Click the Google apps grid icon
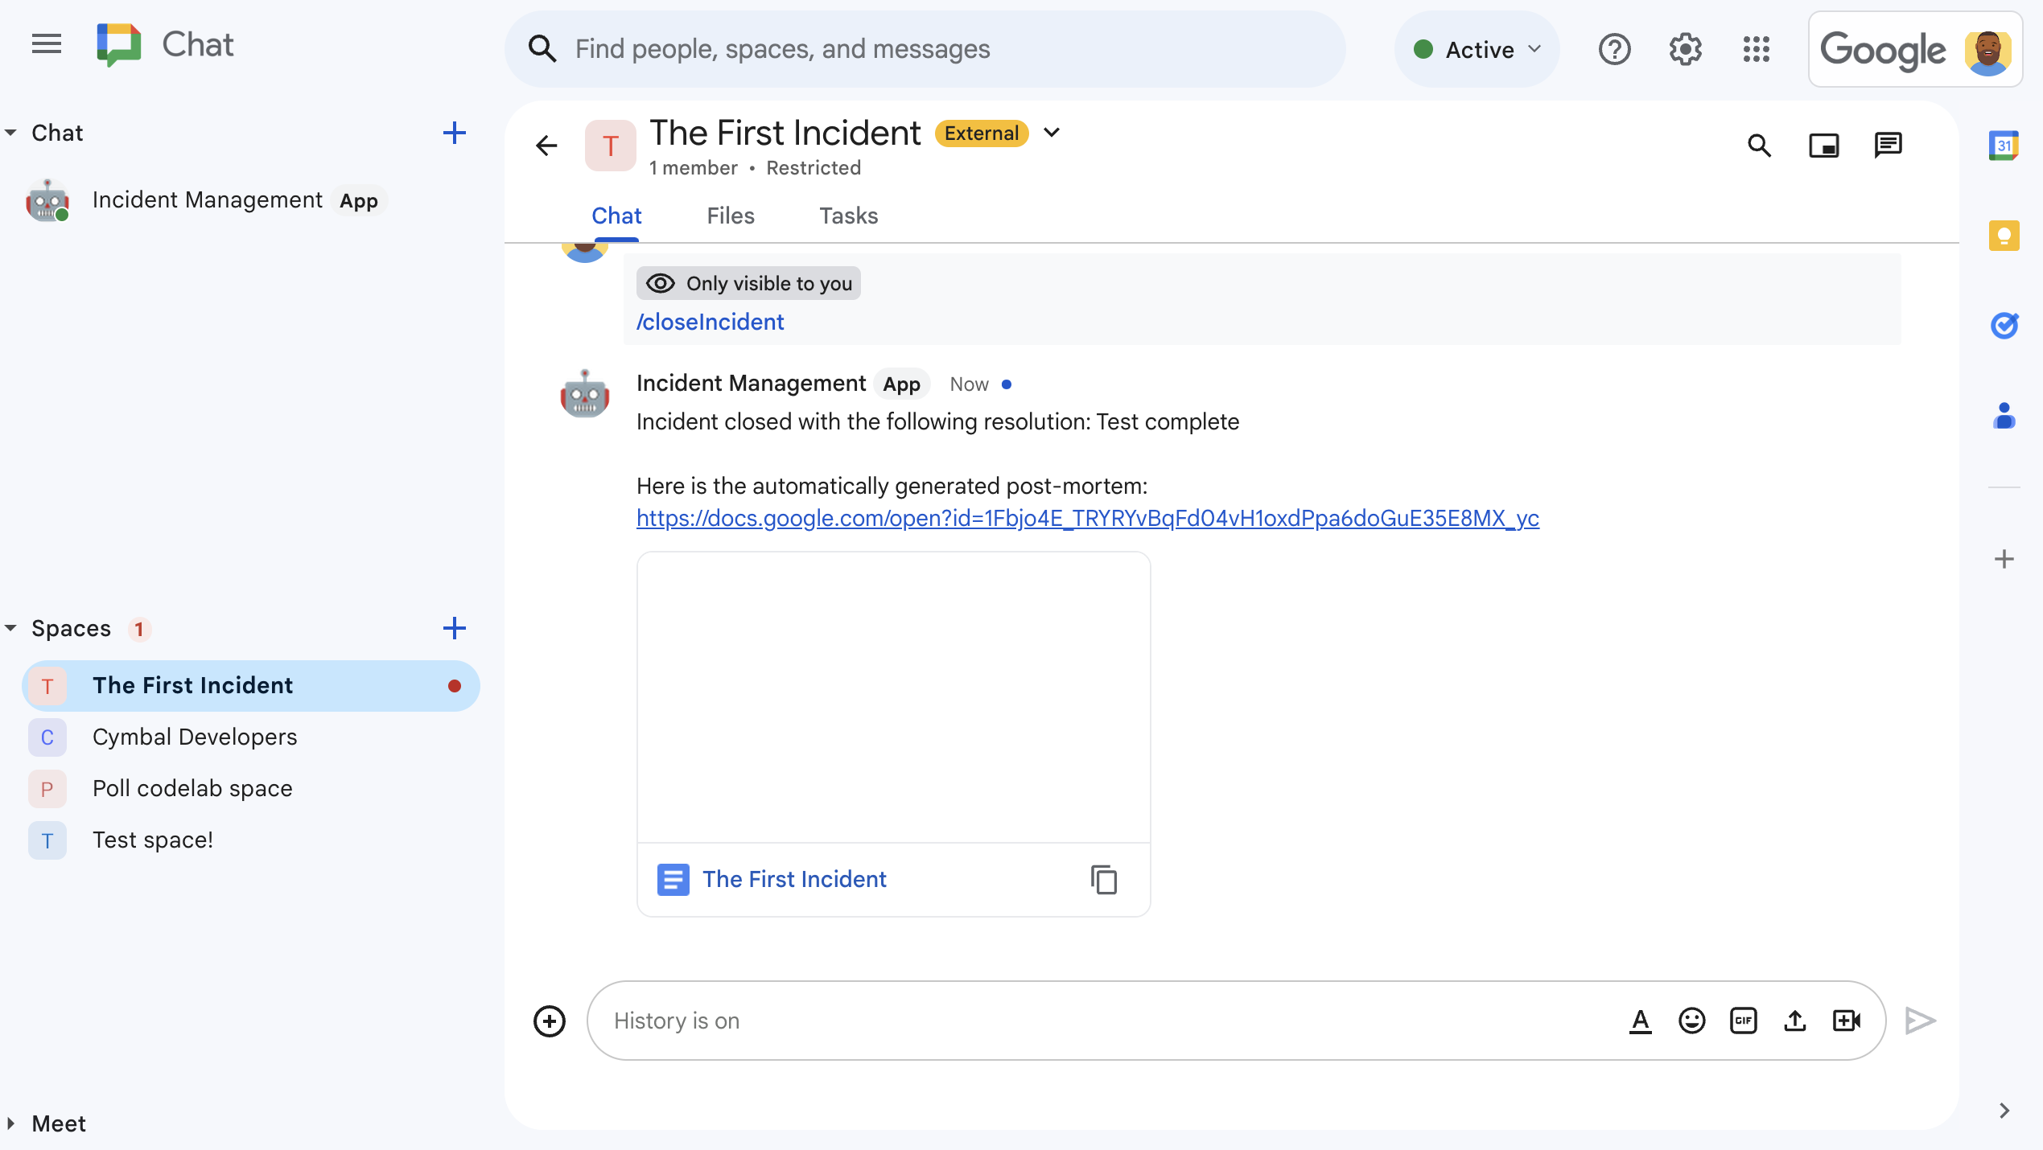The width and height of the screenshot is (2043, 1150). coord(1758,49)
